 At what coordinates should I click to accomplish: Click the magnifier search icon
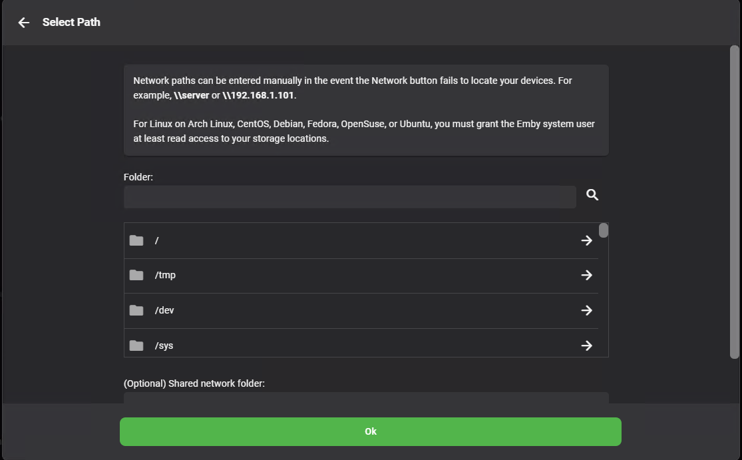click(x=592, y=194)
